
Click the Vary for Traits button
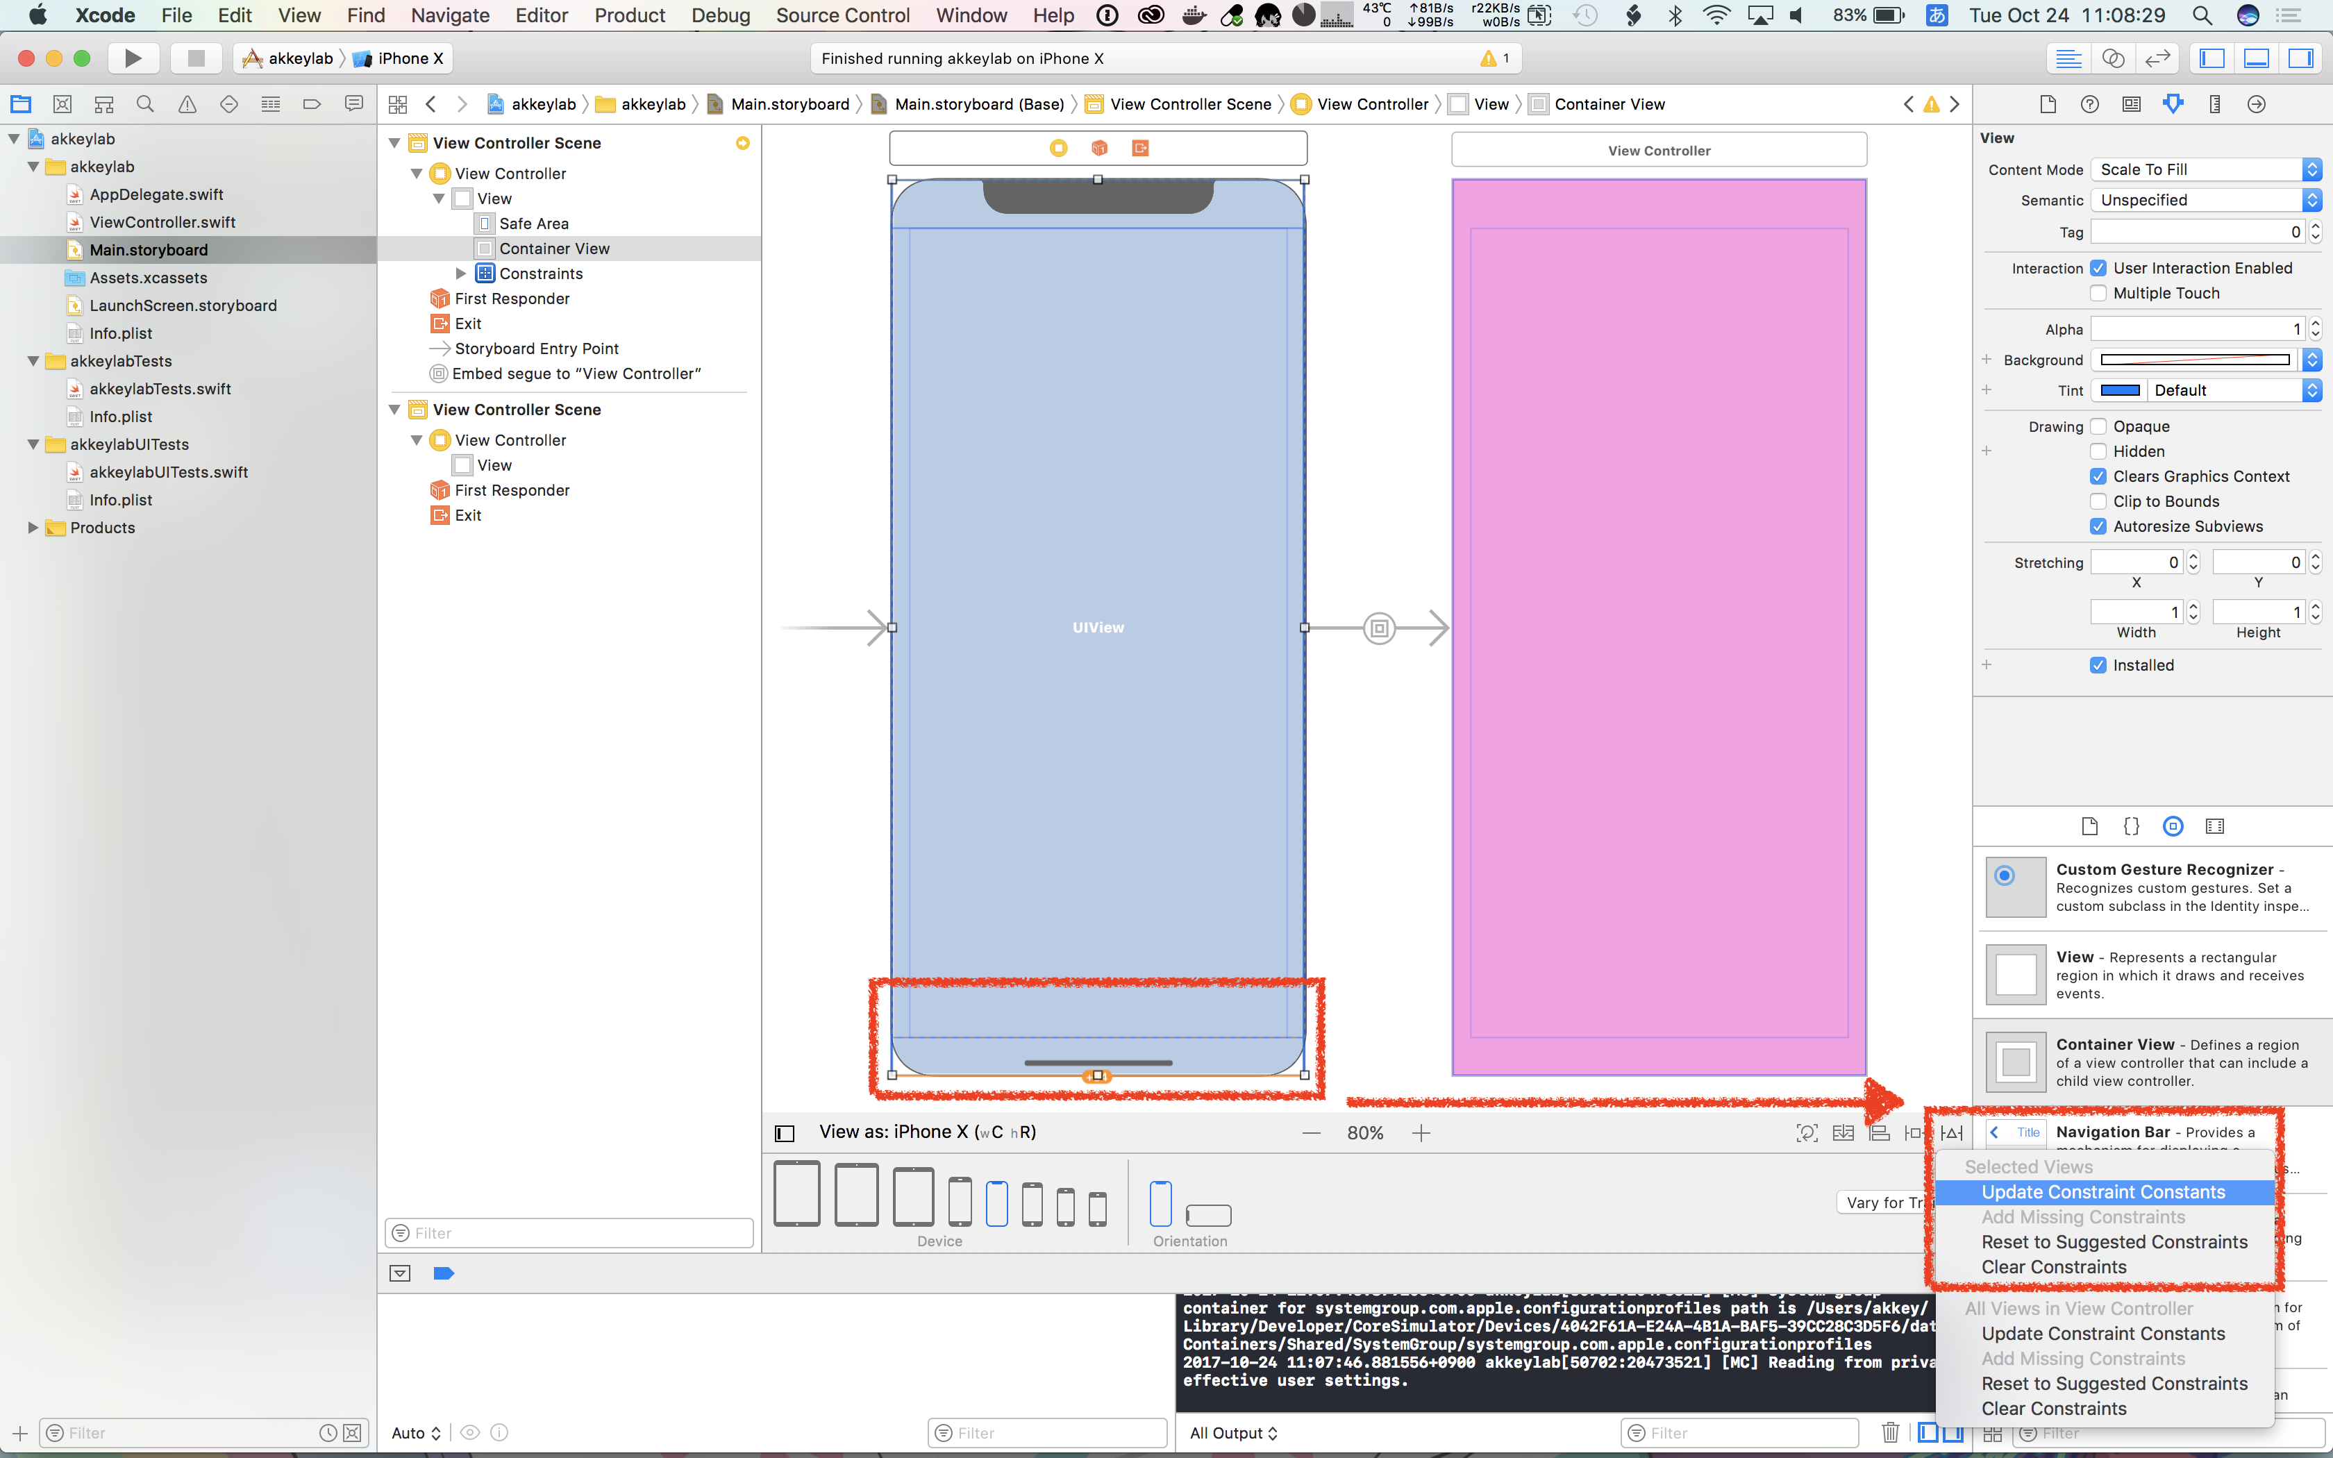pyautogui.click(x=1886, y=1203)
